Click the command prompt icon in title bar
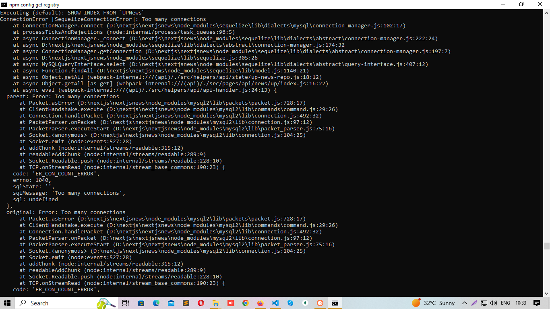 tap(4, 4)
